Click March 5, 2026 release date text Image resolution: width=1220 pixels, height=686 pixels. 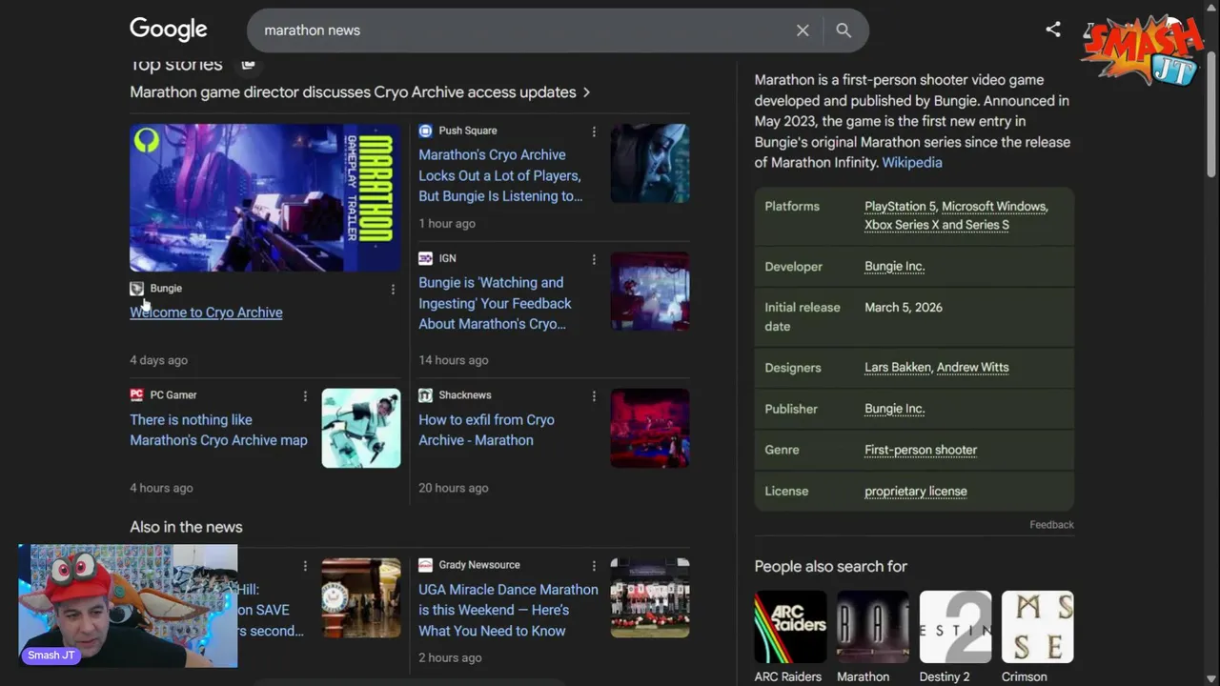click(904, 308)
